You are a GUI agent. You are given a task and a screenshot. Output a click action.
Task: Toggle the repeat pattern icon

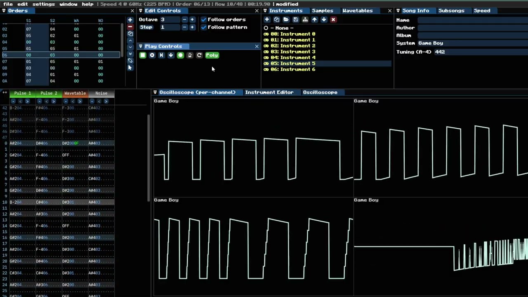(199, 55)
